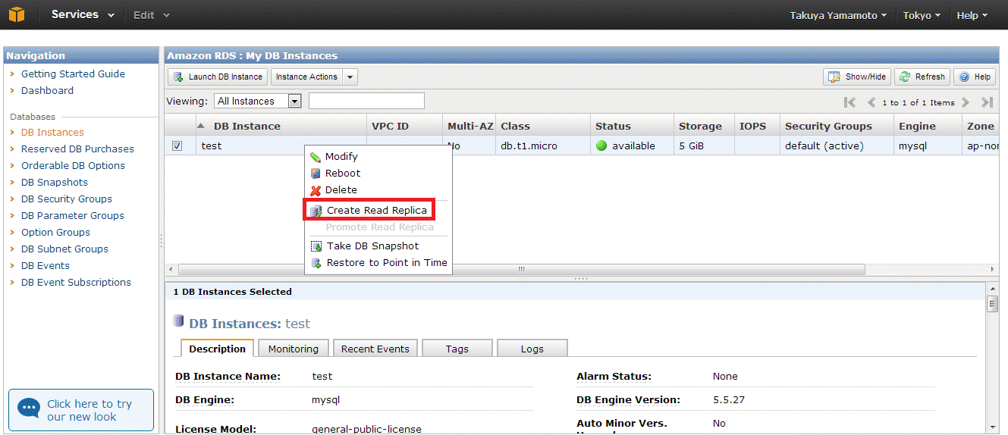Go to last page of items
Viewport: 1008px width, 435px height.
pyautogui.click(x=987, y=102)
